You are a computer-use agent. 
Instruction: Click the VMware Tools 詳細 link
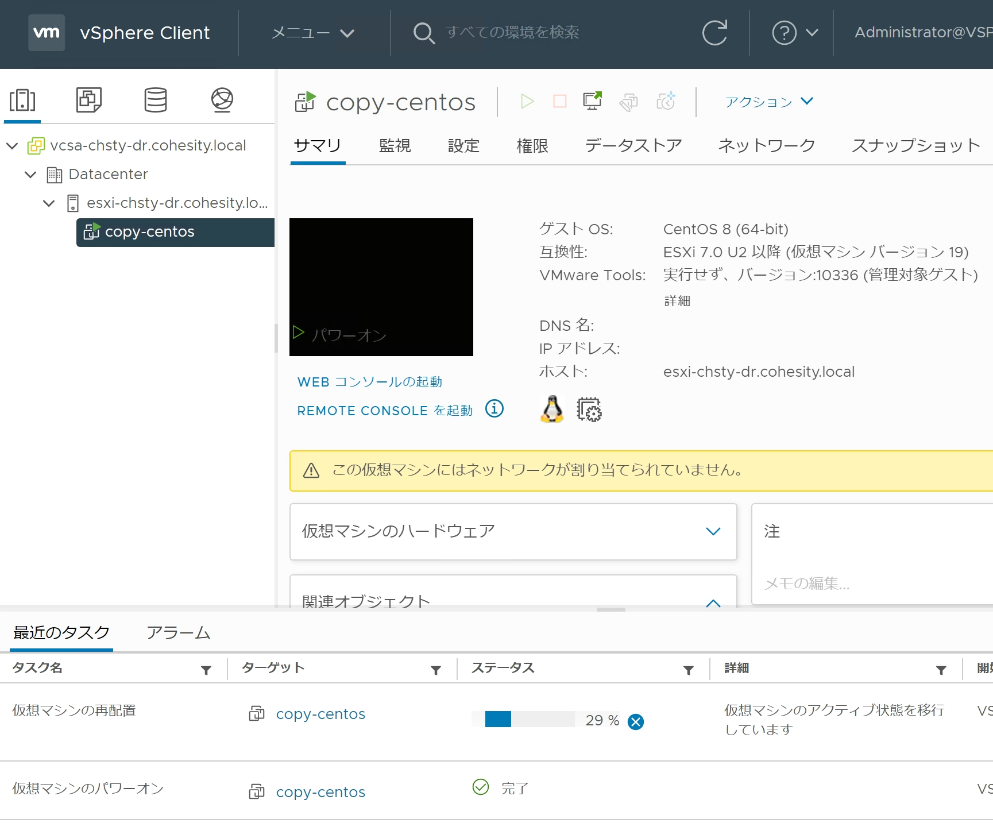(677, 300)
